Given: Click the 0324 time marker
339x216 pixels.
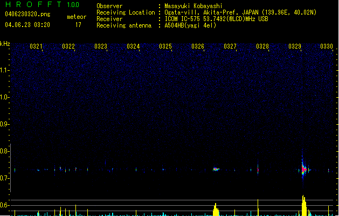Looking at the screenshot, I should 133,46.
